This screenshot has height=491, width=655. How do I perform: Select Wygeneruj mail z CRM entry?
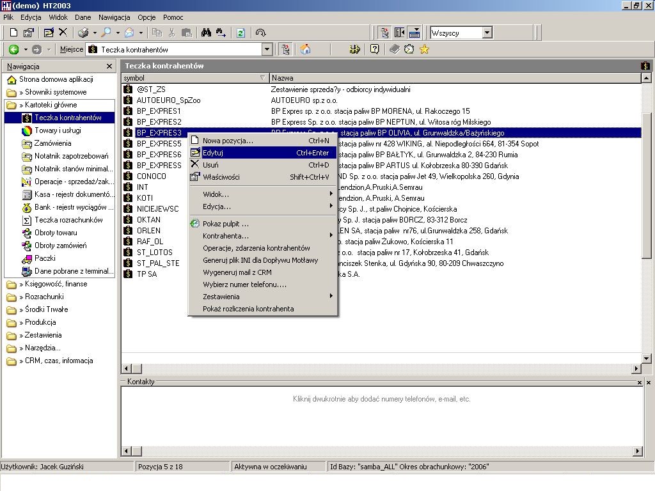[x=263, y=272]
